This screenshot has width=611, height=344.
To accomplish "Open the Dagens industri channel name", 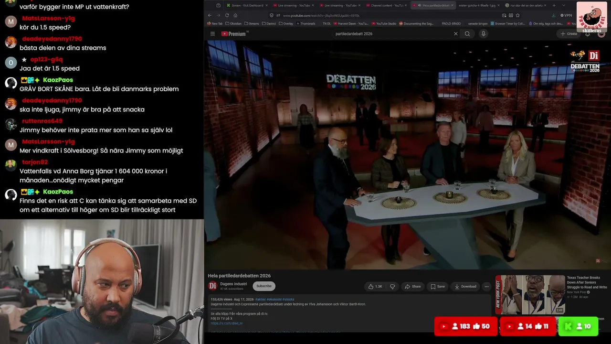I will point(233,284).
